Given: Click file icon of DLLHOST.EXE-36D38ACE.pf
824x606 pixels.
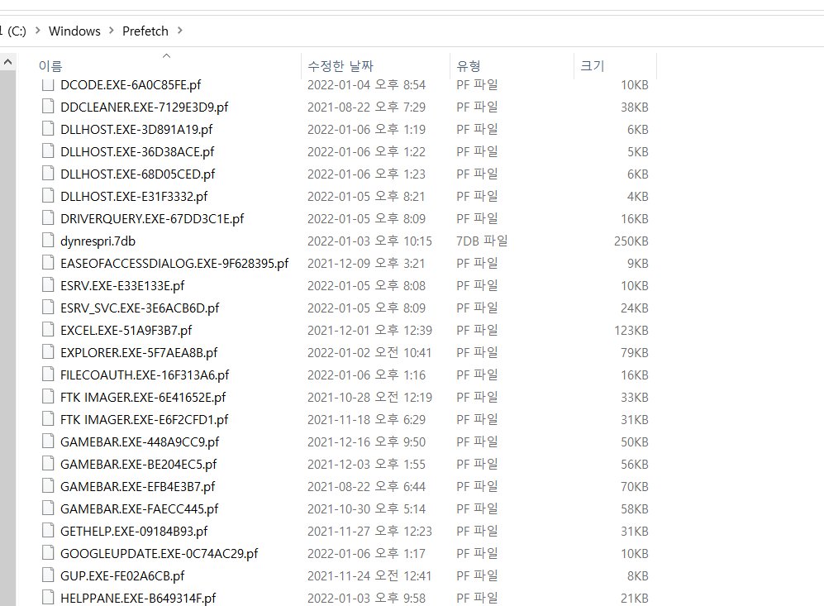Looking at the screenshot, I should click(x=48, y=150).
